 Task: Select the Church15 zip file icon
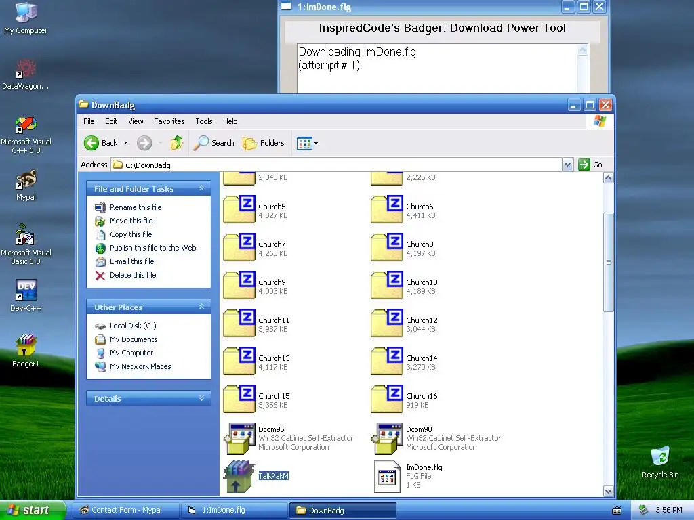click(239, 399)
